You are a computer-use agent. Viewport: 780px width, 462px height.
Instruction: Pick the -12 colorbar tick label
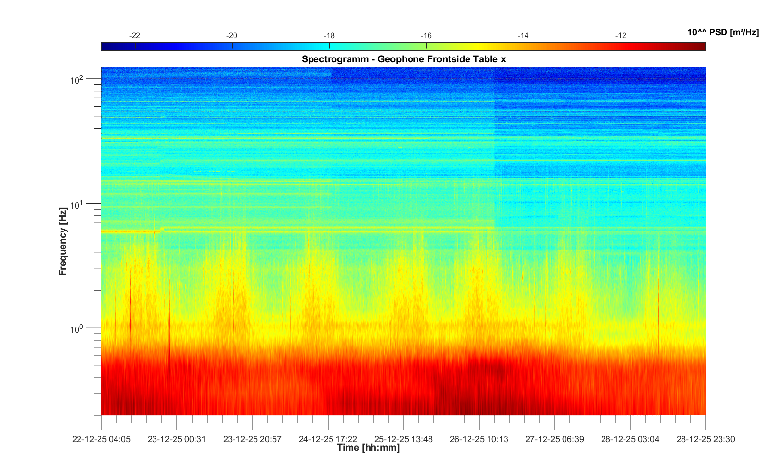(x=620, y=36)
